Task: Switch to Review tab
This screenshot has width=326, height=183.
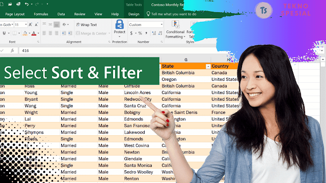Action: coord(79,14)
